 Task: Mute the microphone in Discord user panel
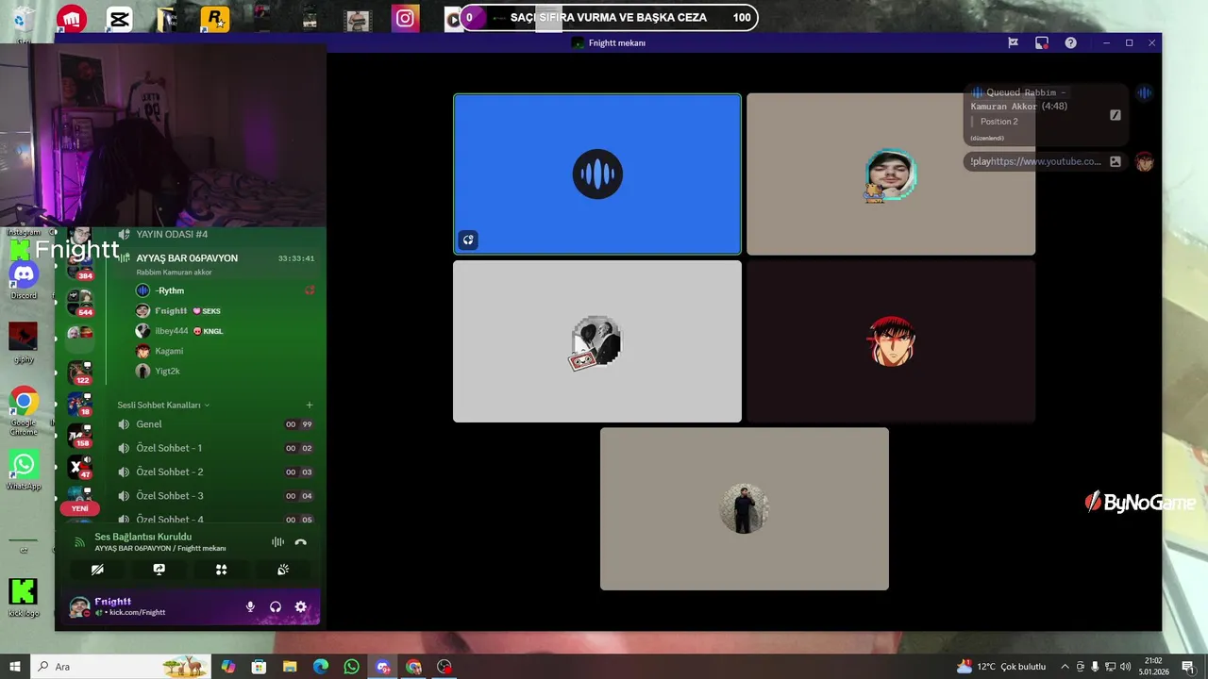(250, 607)
